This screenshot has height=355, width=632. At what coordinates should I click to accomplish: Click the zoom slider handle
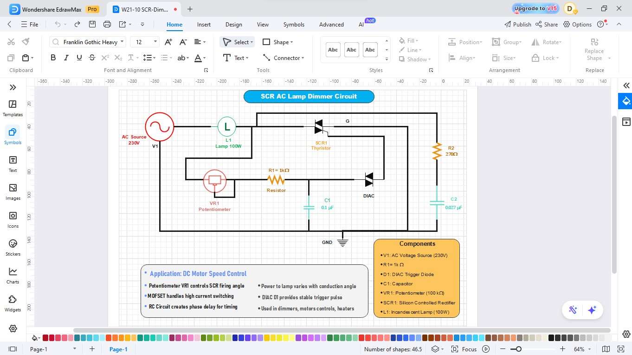click(x=519, y=349)
